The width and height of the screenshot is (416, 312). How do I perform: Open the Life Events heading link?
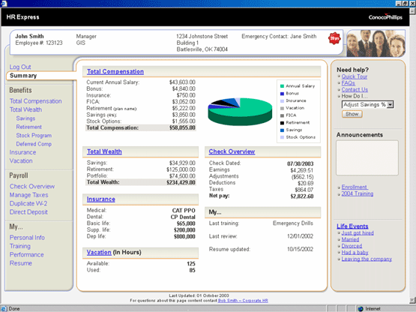(x=352, y=226)
